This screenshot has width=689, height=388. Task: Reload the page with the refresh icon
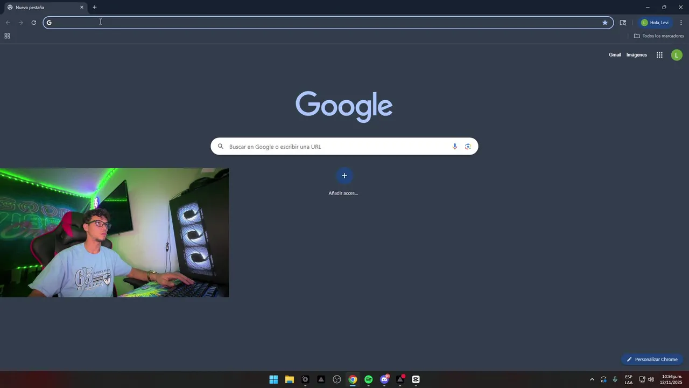click(33, 23)
